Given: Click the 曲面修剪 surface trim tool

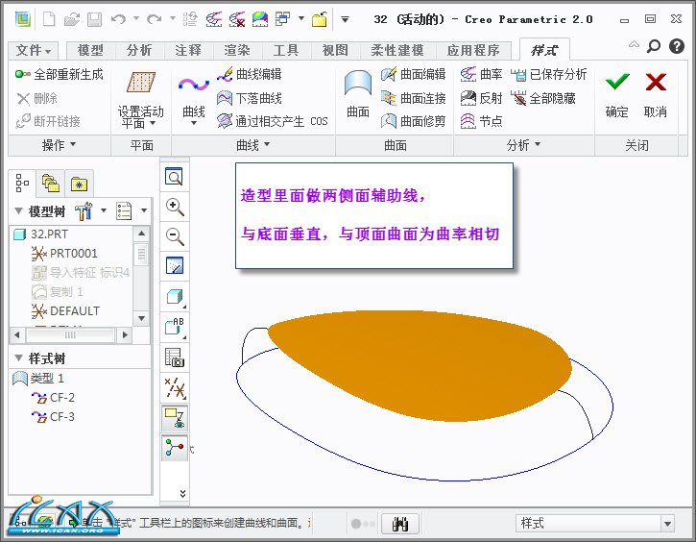Looking at the screenshot, I should point(414,121).
